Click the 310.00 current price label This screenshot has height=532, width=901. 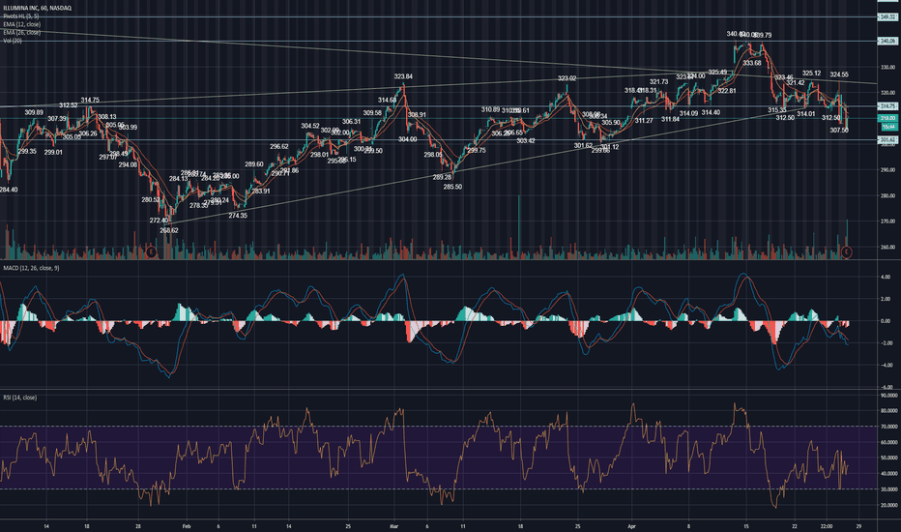[887, 118]
